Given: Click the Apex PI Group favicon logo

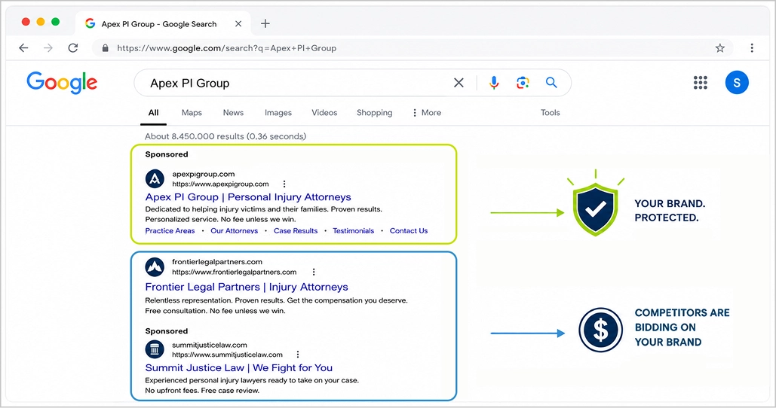Looking at the screenshot, I should (x=155, y=179).
